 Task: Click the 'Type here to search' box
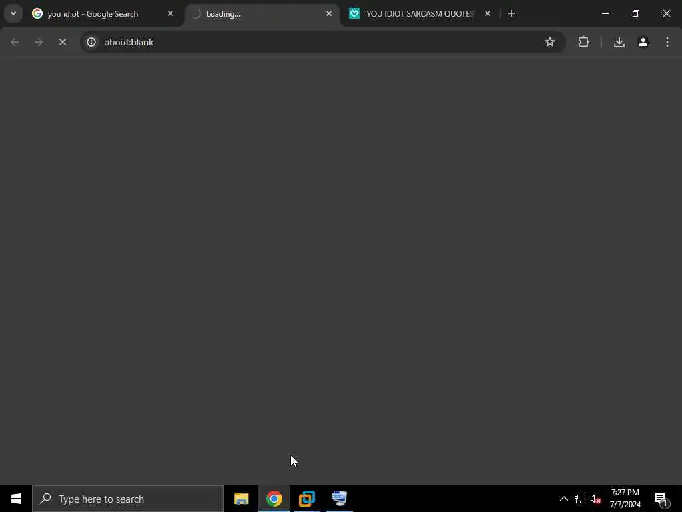(128, 499)
